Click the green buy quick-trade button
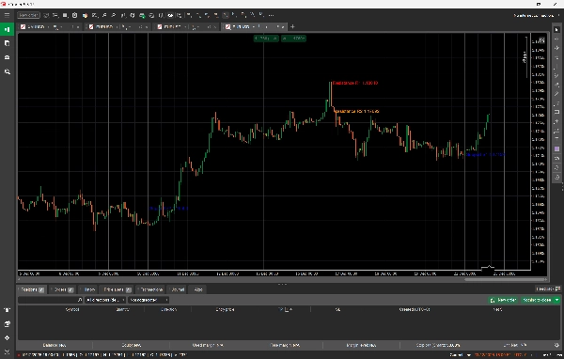Screen dimensions: 564x359 coord(293,39)
